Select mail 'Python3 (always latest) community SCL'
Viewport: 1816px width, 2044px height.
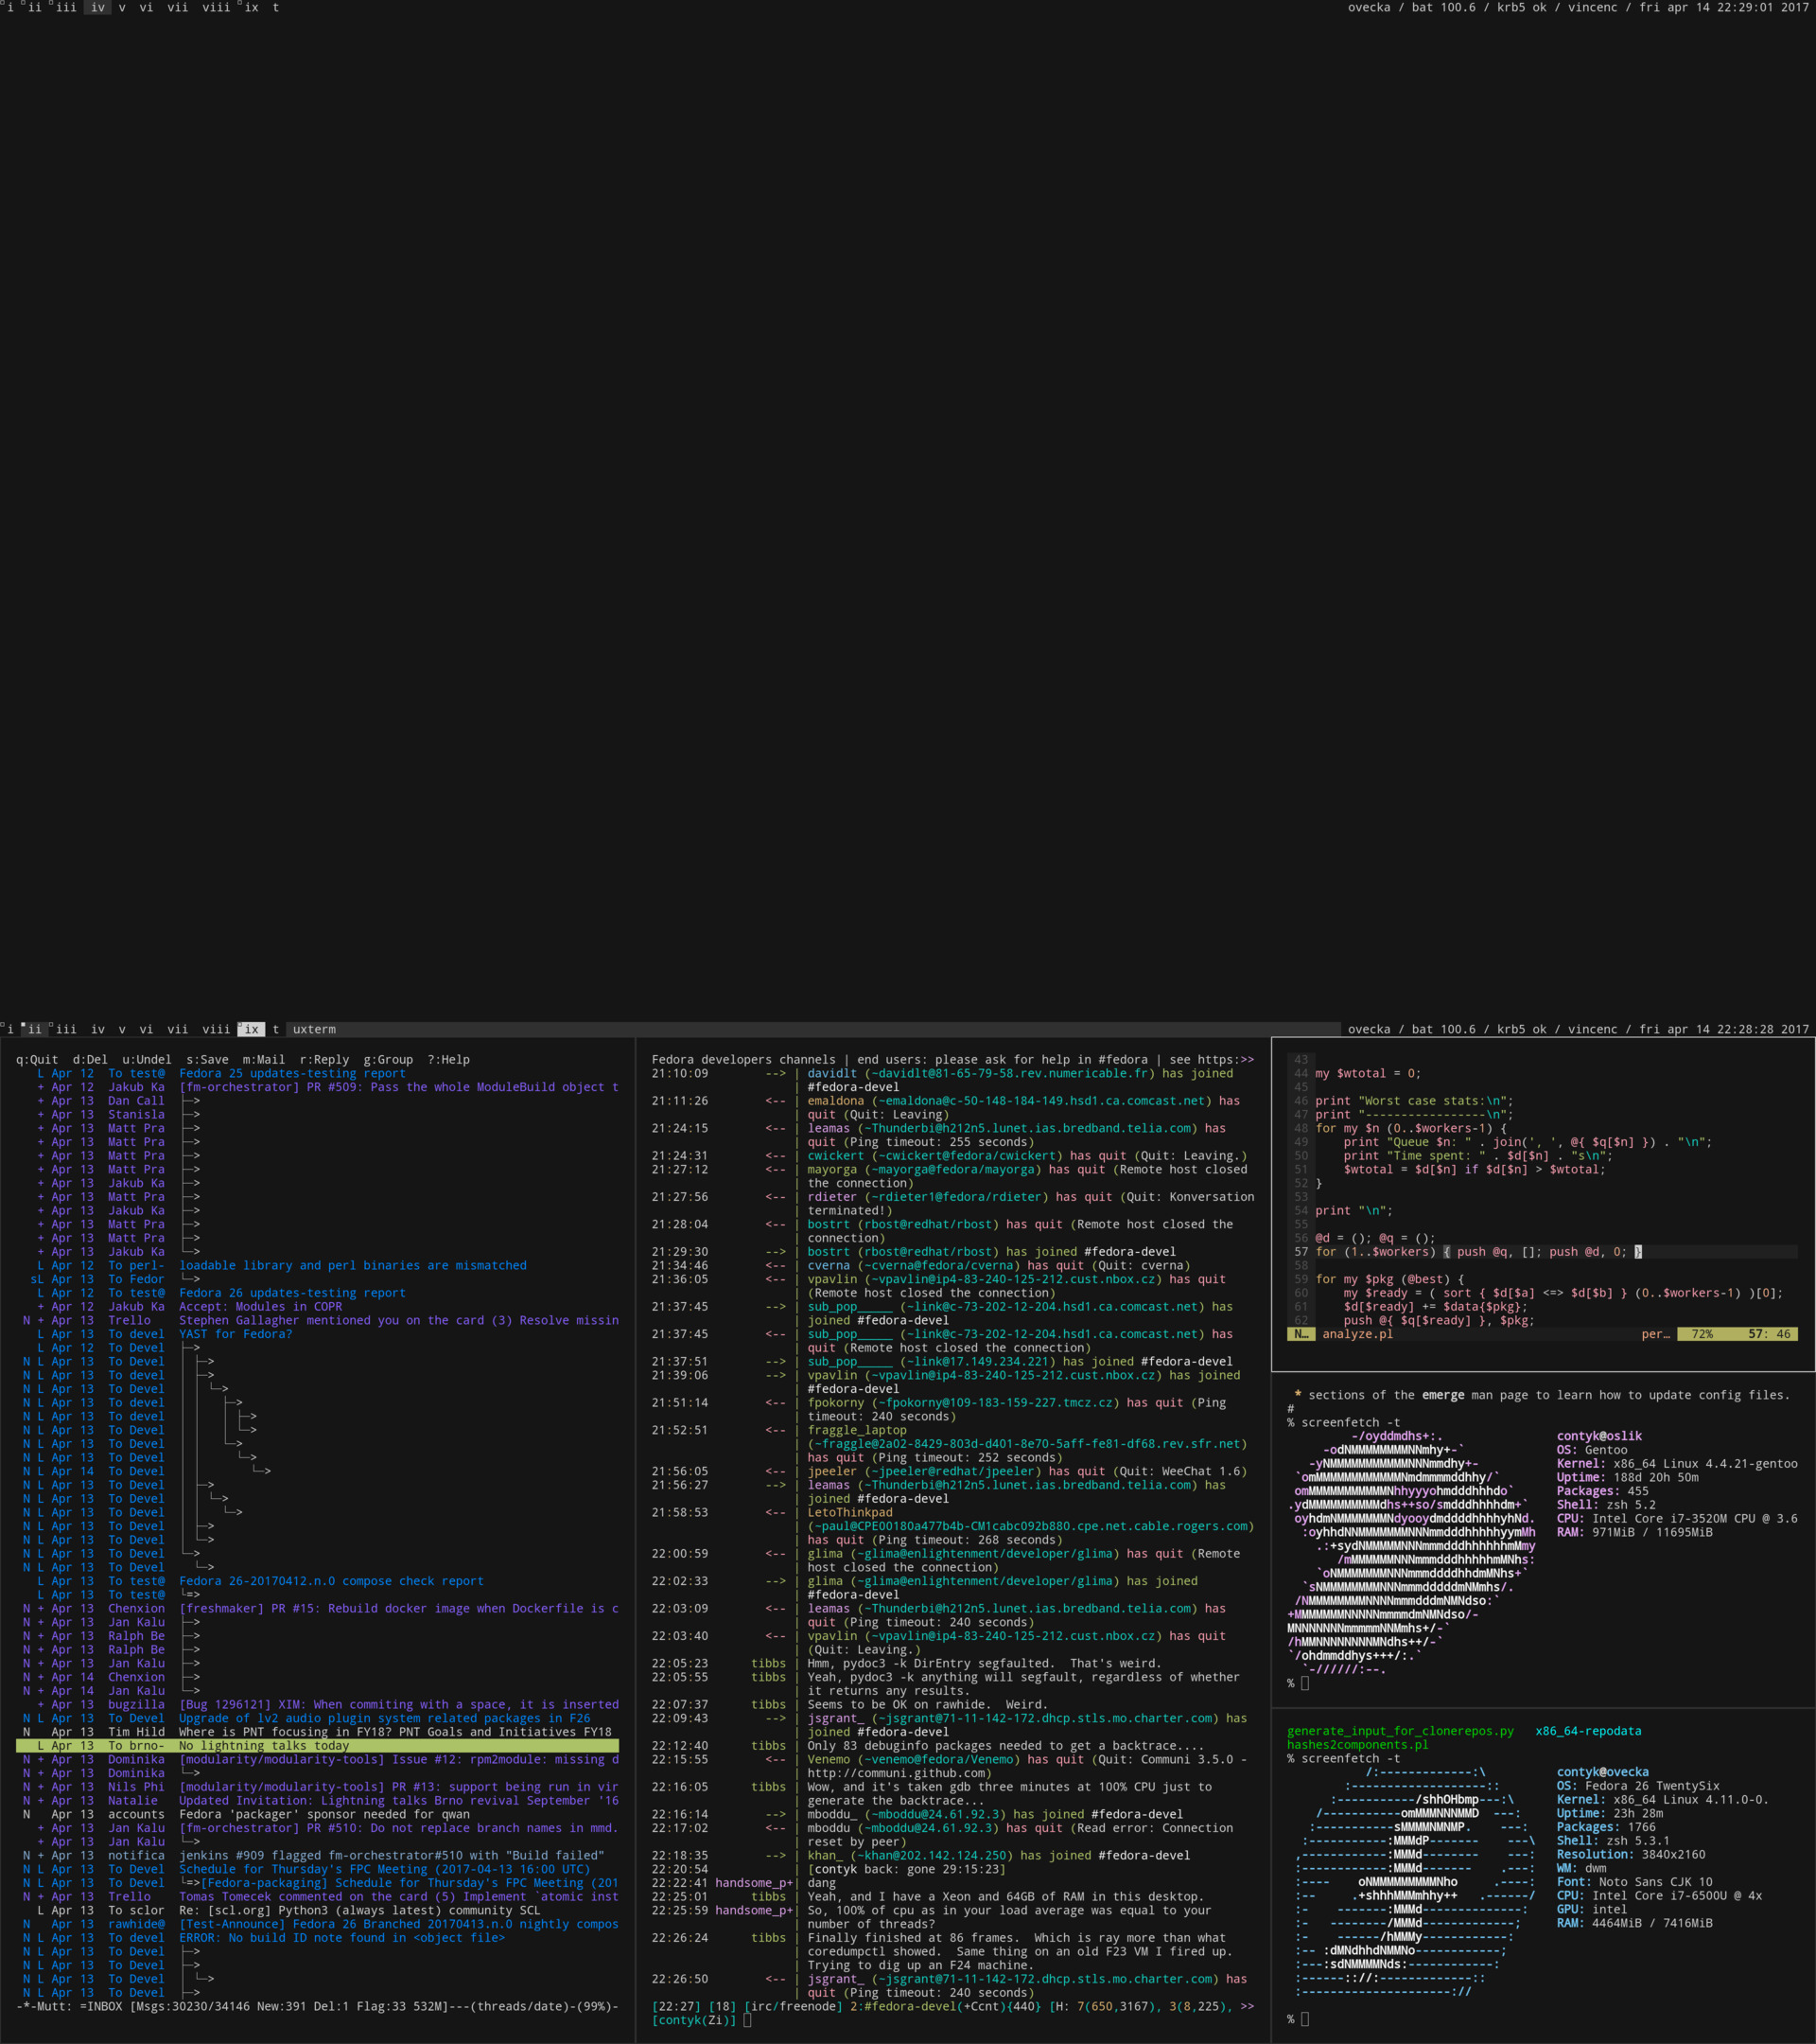[x=318, y=1910]
